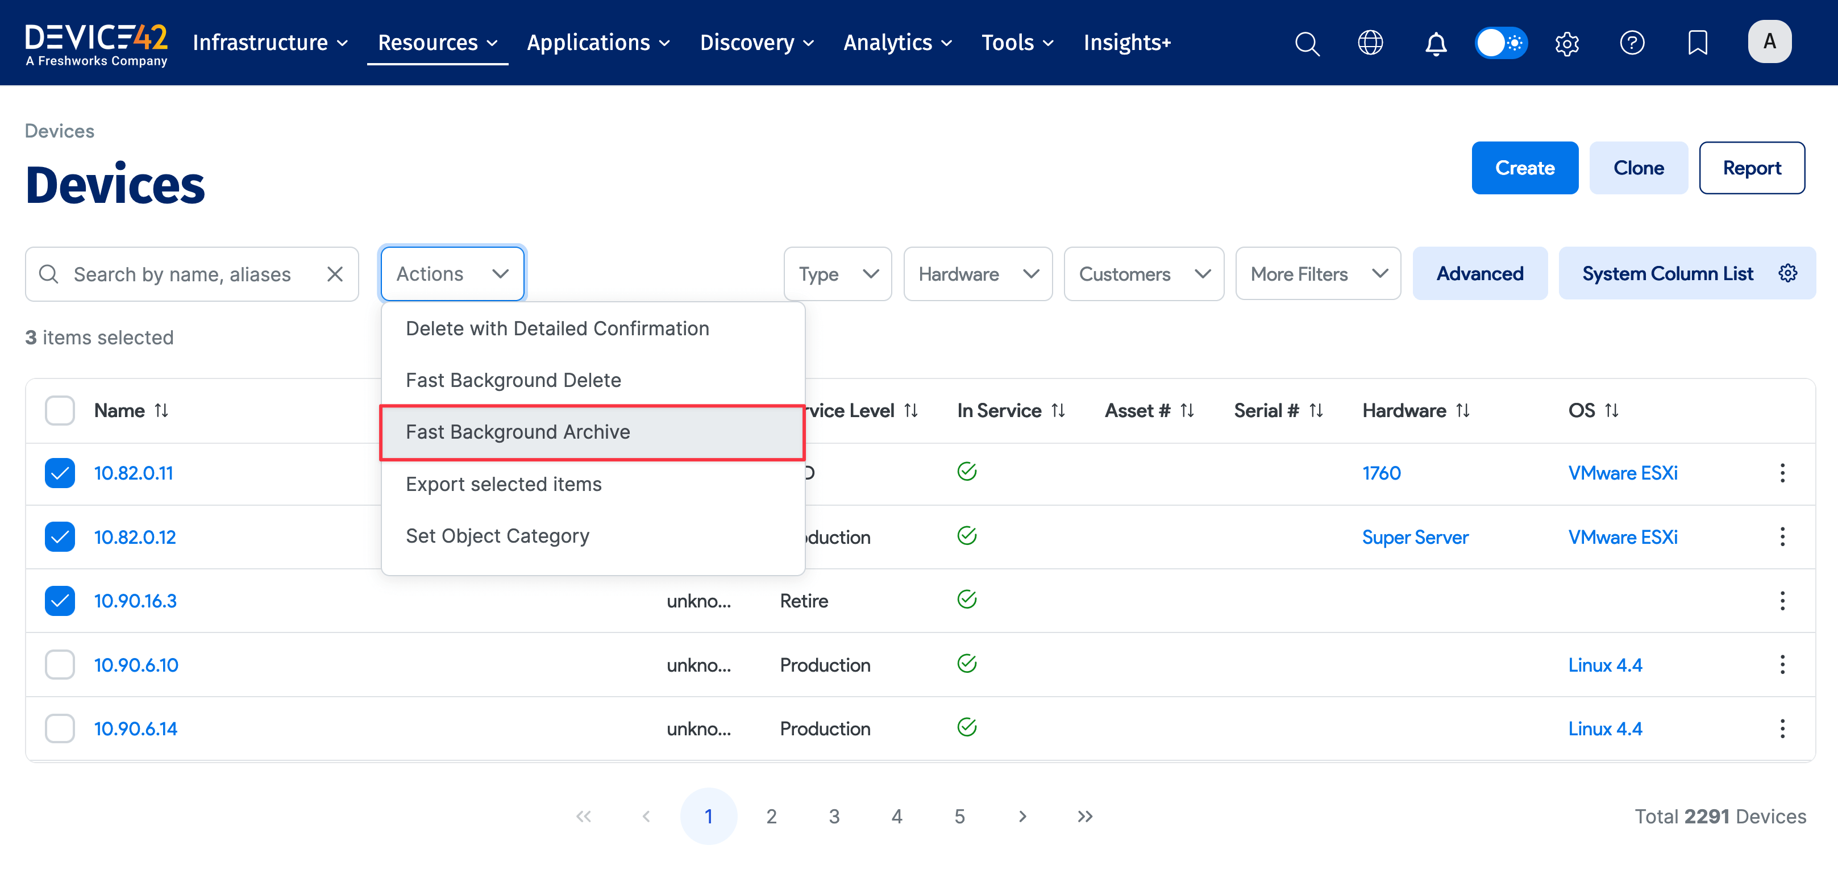
Task: Open settings gear in top bar
Action: click(1567, 43)
